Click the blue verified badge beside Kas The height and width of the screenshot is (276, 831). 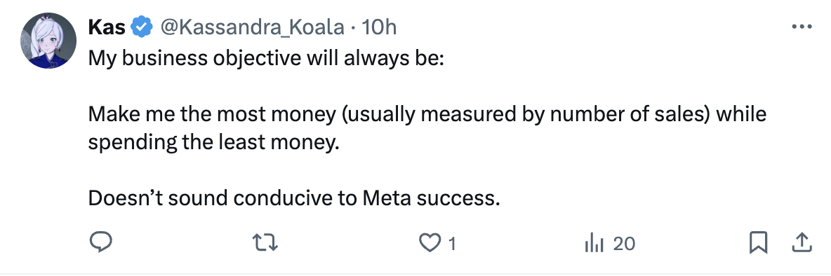coord(142,27)
